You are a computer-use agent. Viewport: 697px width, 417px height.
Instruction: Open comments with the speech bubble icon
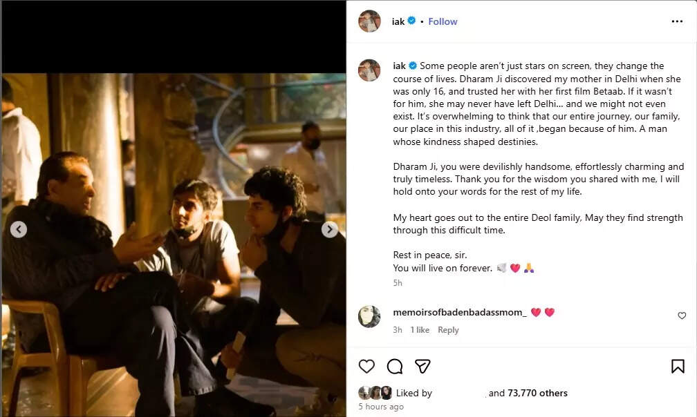tap(395, 366)
